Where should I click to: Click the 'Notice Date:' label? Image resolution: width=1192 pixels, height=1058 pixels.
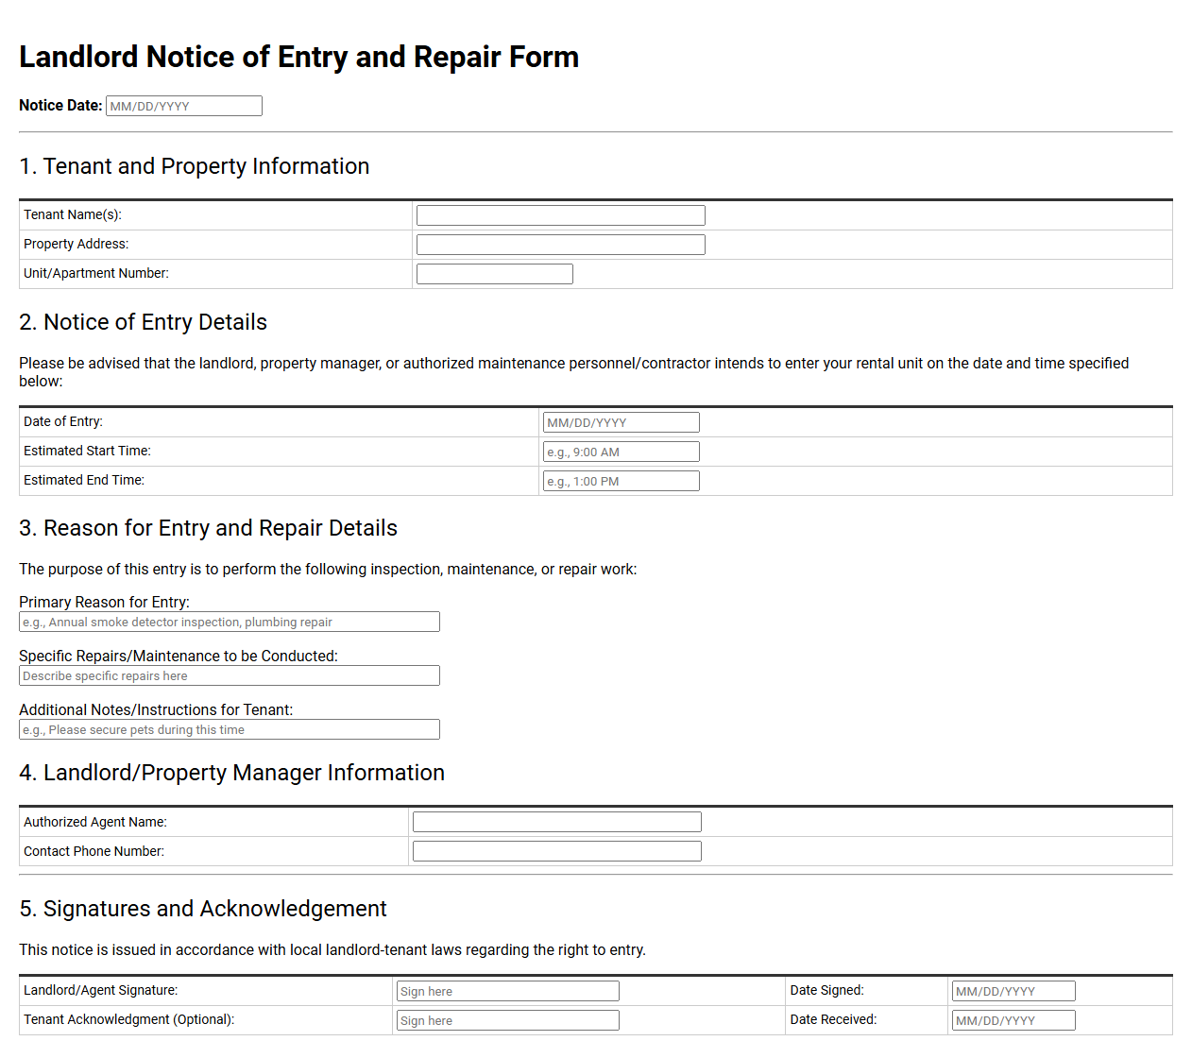coord(60,105)
